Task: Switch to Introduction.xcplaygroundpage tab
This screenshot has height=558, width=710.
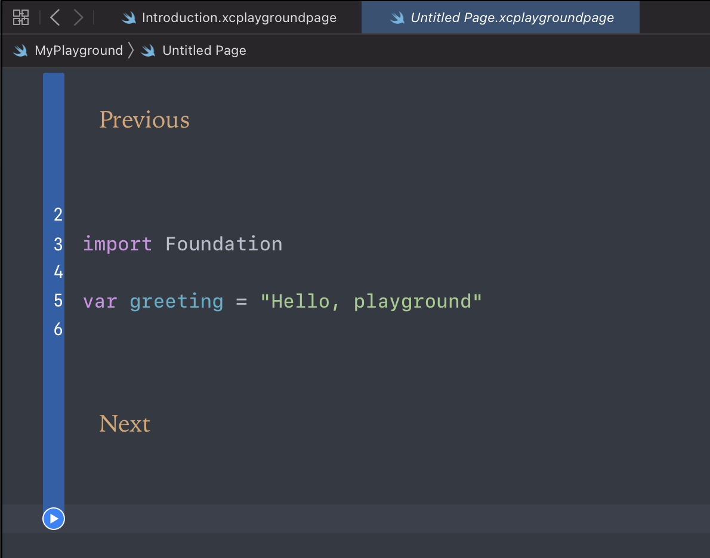Action: 239,18
